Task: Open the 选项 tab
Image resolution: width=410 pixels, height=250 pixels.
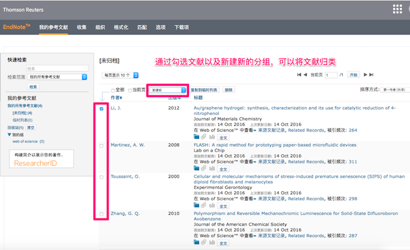Action: pyautogui.click(x=161, y=27)
